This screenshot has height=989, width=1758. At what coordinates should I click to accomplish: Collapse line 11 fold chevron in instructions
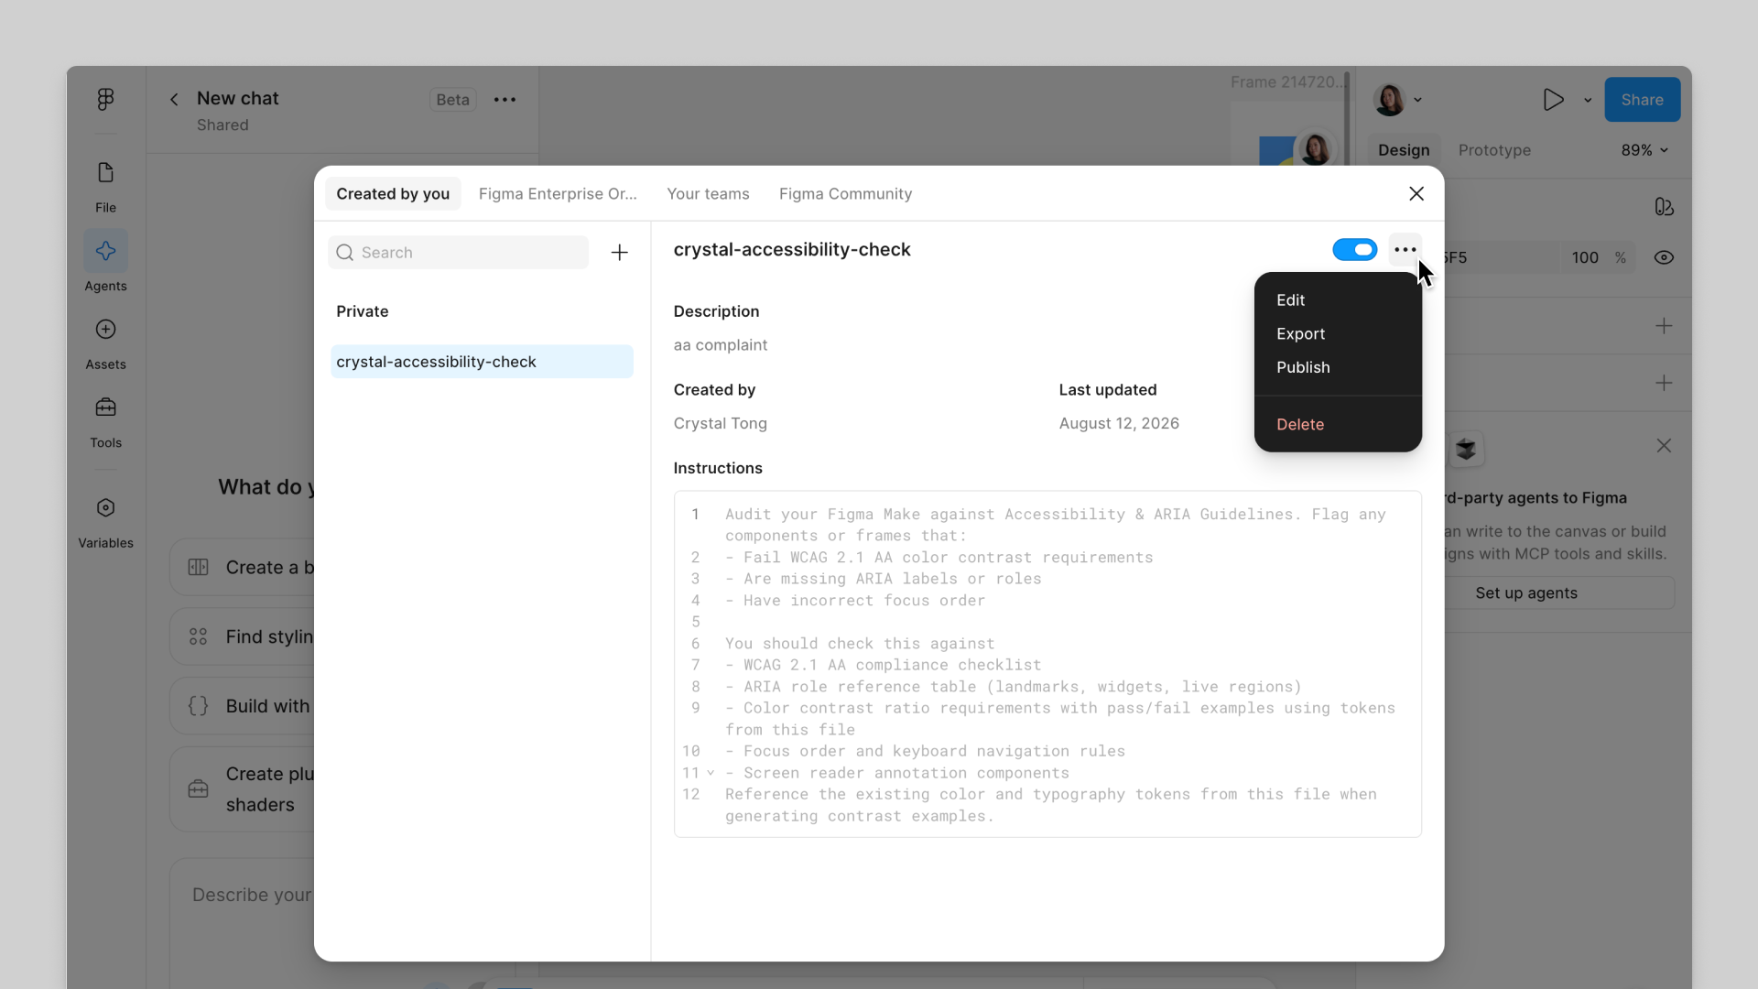pos(711,773)
